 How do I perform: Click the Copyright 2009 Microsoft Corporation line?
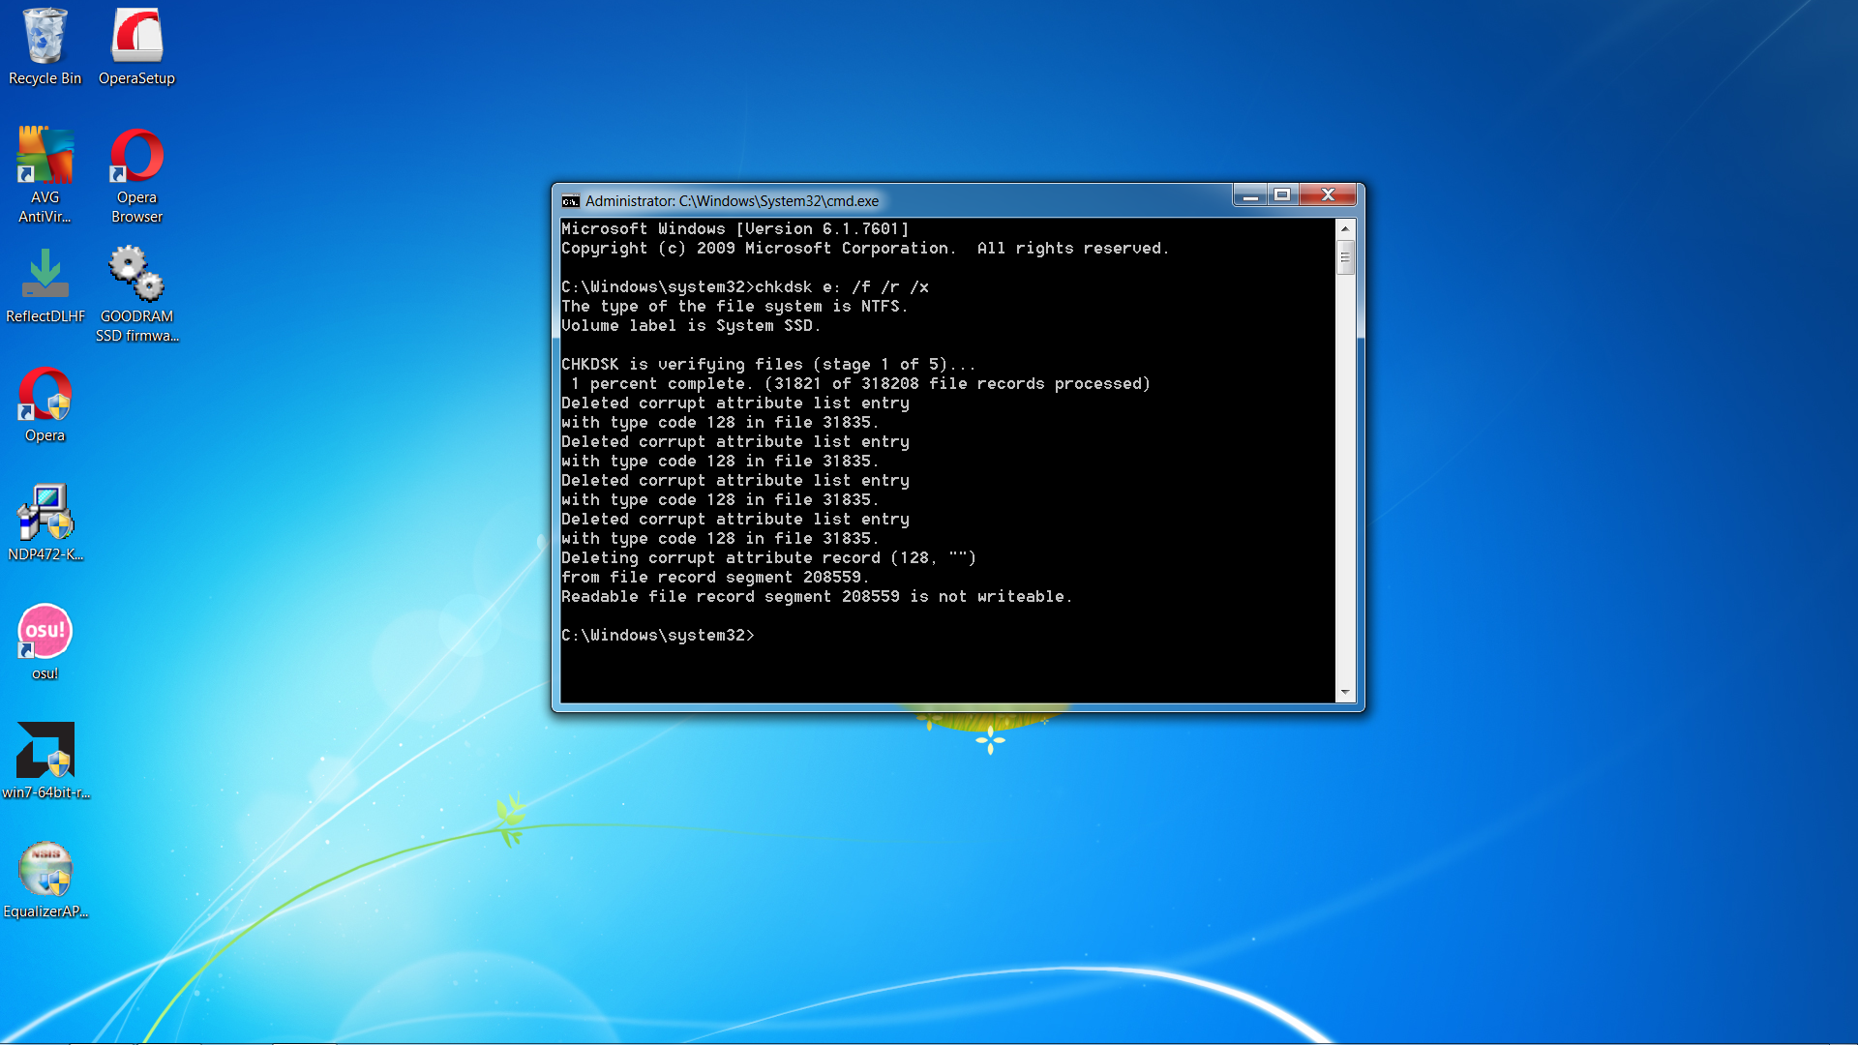(865, 249)
